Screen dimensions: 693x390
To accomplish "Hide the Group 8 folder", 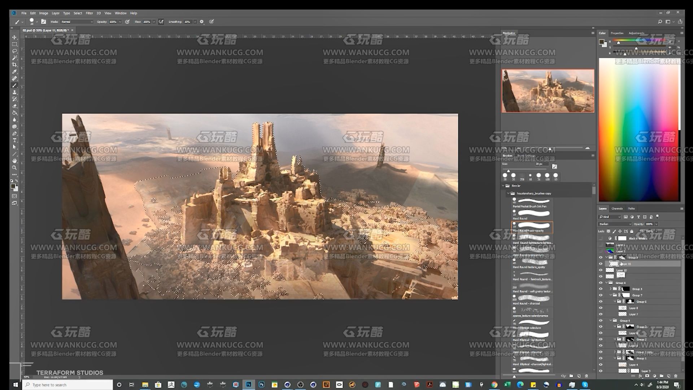I will (601, 283).
